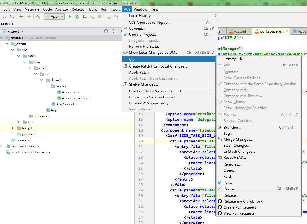Select the App class in tree
The image size is (307, 224).
coord(52,110)
